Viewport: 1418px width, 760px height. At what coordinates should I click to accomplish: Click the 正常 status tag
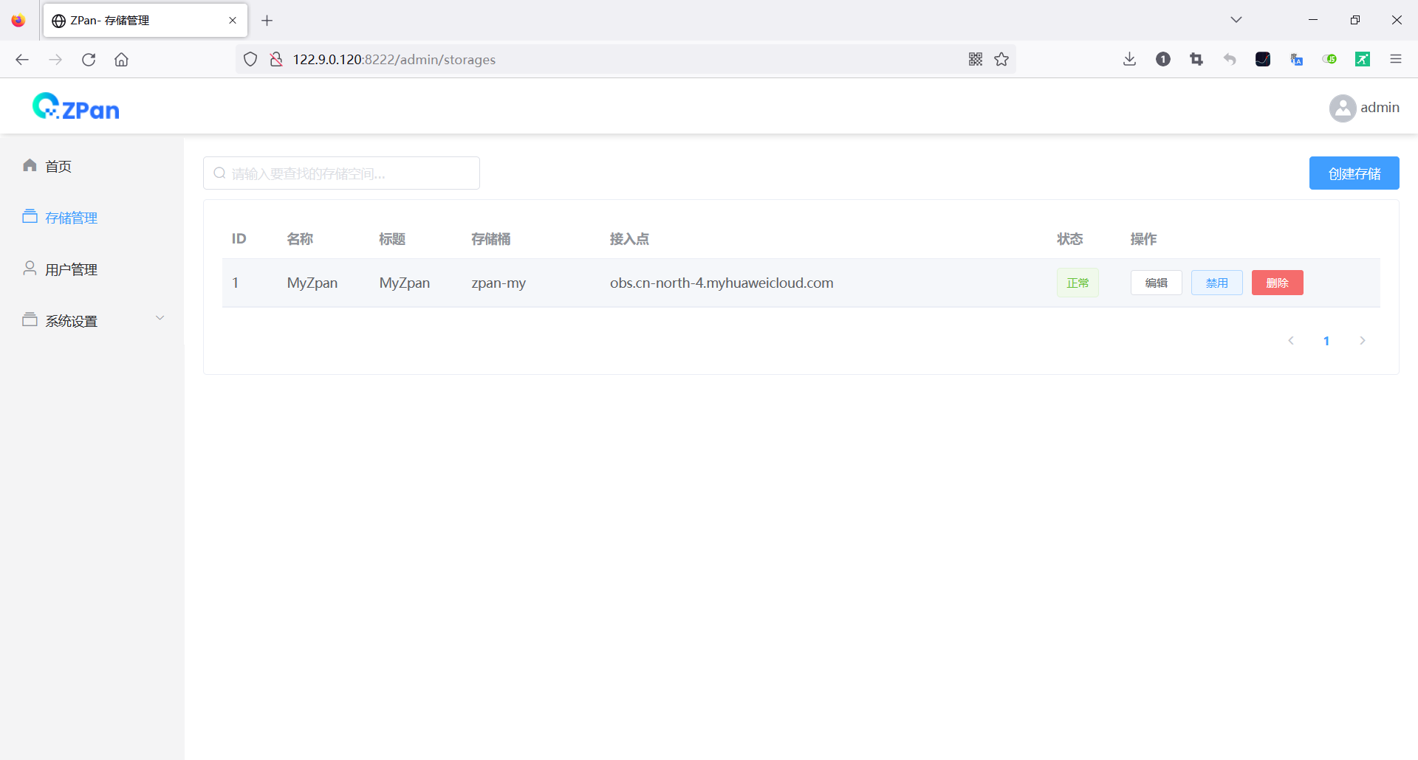coord(1078,283)
